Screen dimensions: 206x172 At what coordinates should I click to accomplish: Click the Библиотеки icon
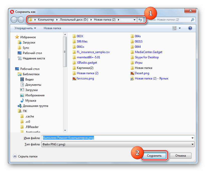click(19, 74)
